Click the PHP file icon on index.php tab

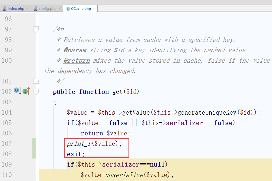pyautogui.click(x=5, y=9)
